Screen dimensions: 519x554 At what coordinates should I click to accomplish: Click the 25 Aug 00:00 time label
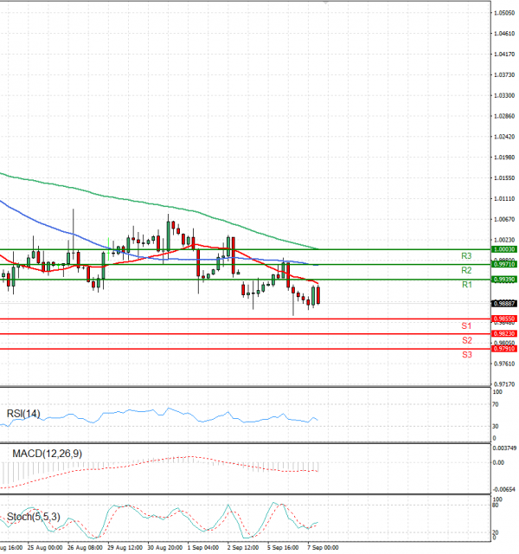pos(45,548)
